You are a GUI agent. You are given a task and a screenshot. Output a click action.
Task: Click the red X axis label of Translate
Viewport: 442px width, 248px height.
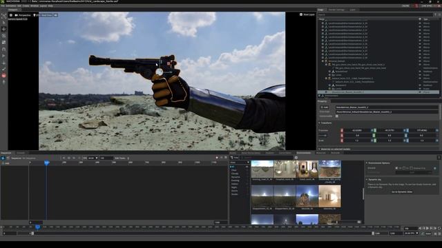(342, 130)
